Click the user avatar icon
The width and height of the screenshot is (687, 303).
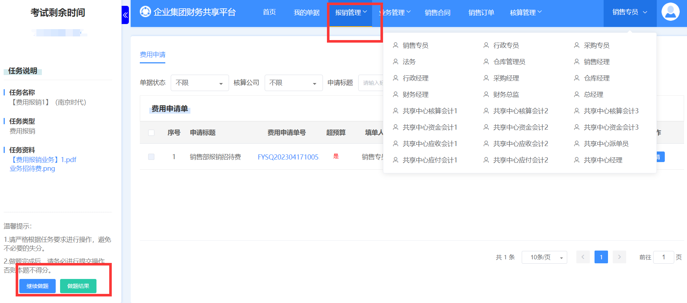(670, 12)
